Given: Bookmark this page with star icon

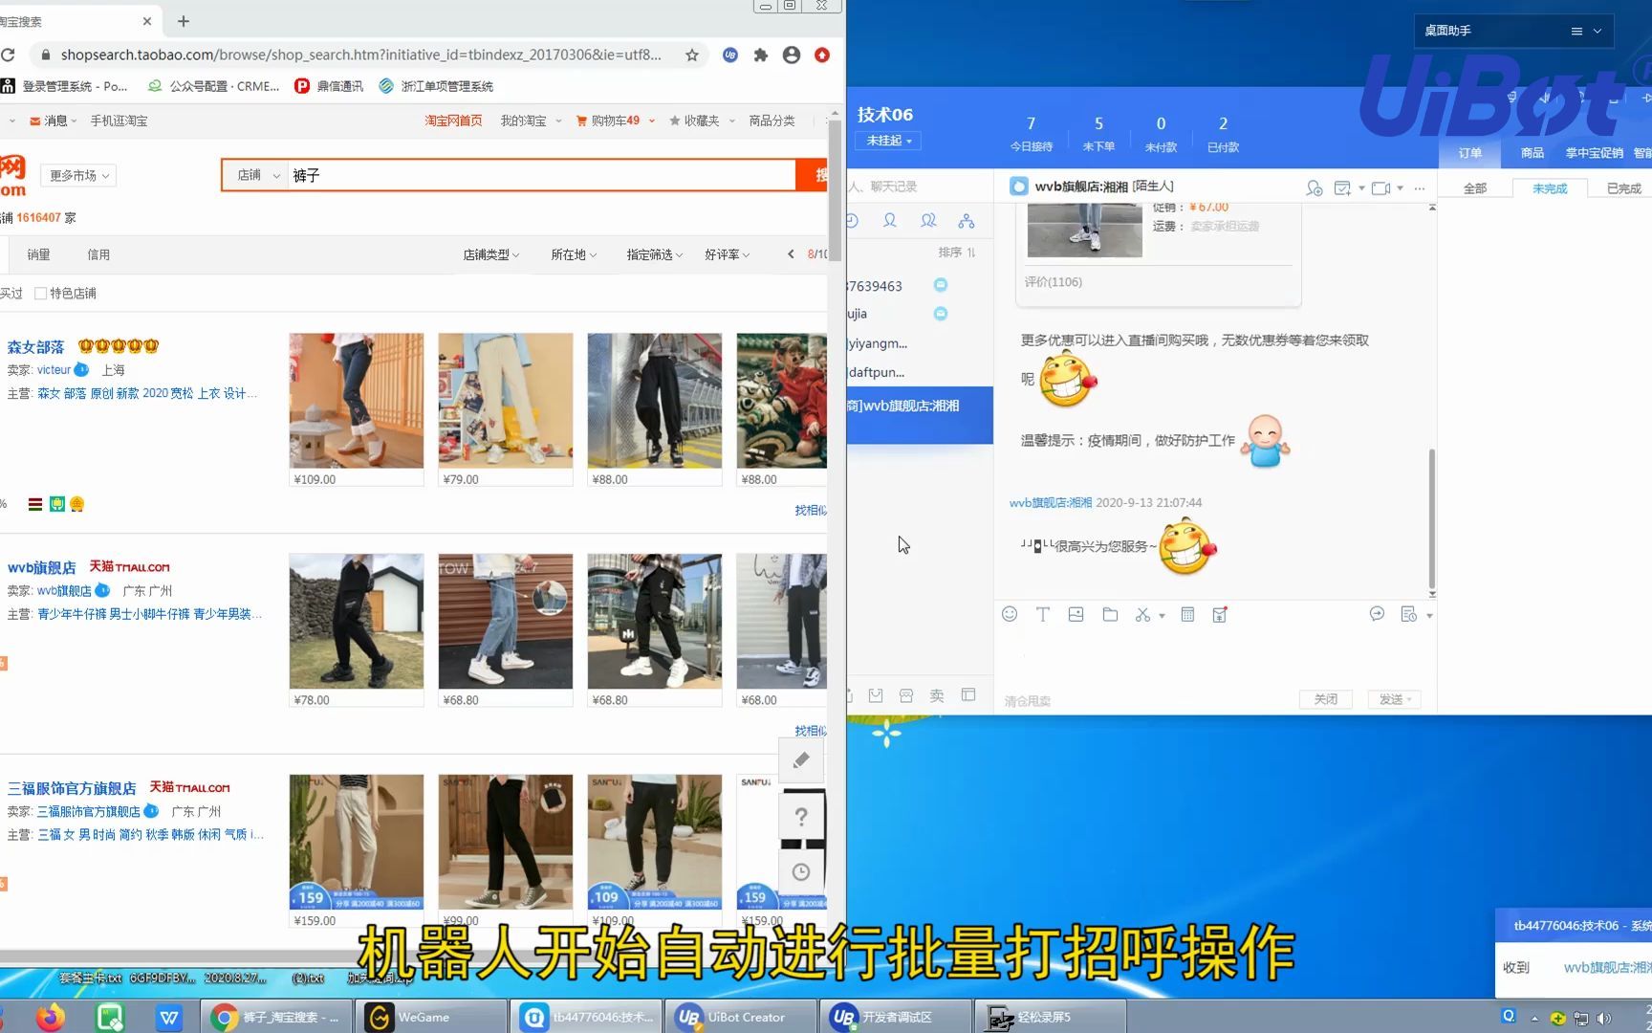Looking at the screenshot, I should pos(692,55).
